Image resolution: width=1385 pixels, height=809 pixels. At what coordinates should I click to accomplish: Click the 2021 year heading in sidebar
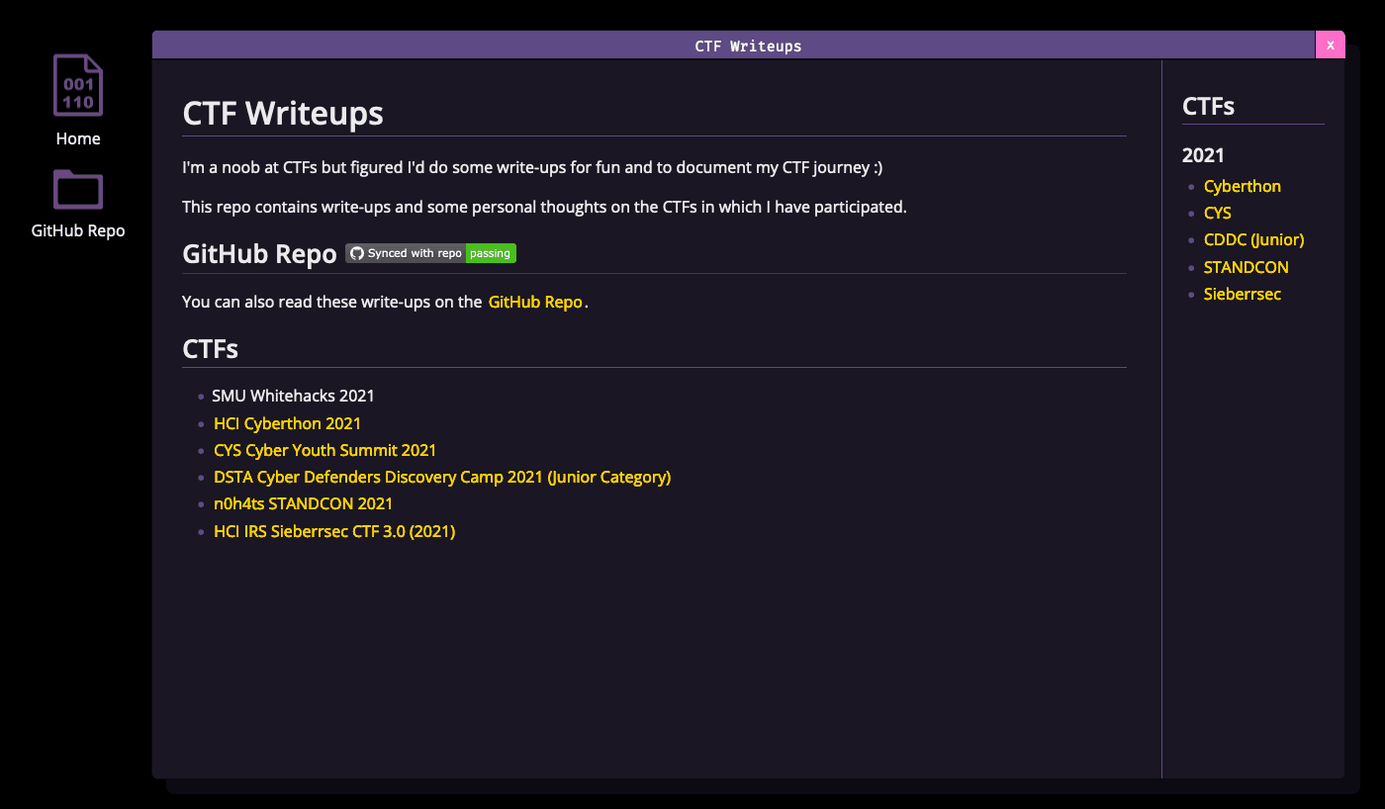[1203, 155]
